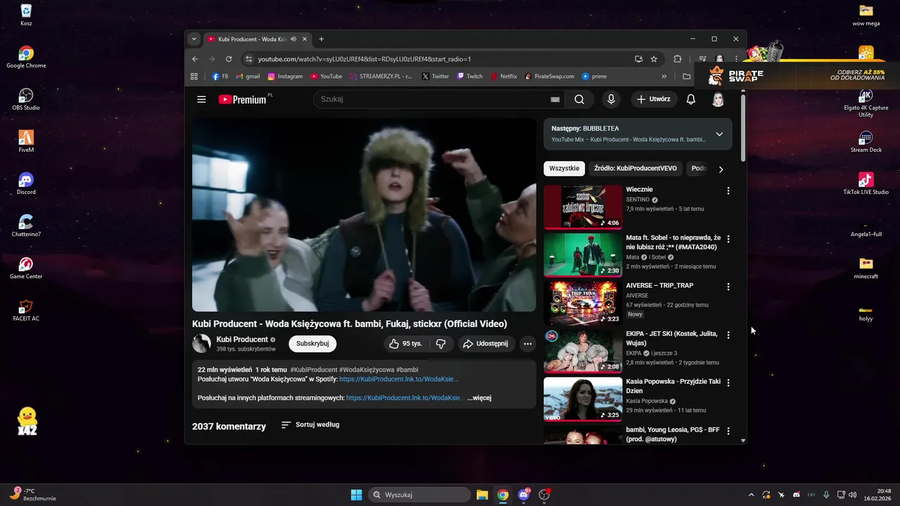Image resolution: width=900 pixels, height=506 pixels.
Task: Reload the page in Chrome
Action: tap(229, 59)
